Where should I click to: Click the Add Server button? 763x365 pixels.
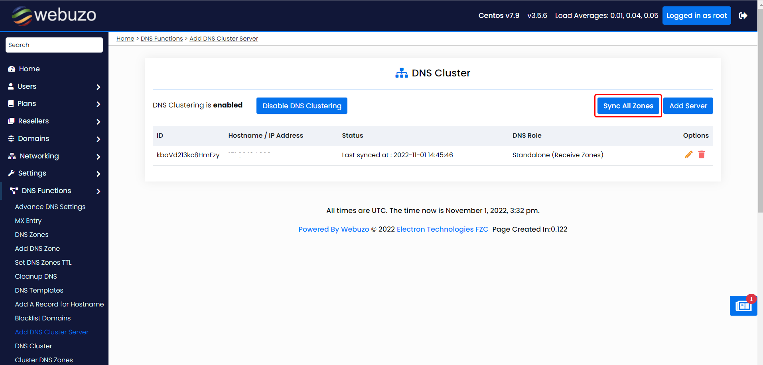[688, 105]
